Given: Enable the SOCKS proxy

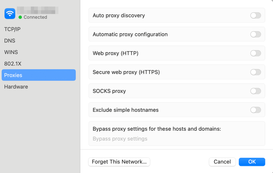Looking at the screenshot, I should (255, 91).
